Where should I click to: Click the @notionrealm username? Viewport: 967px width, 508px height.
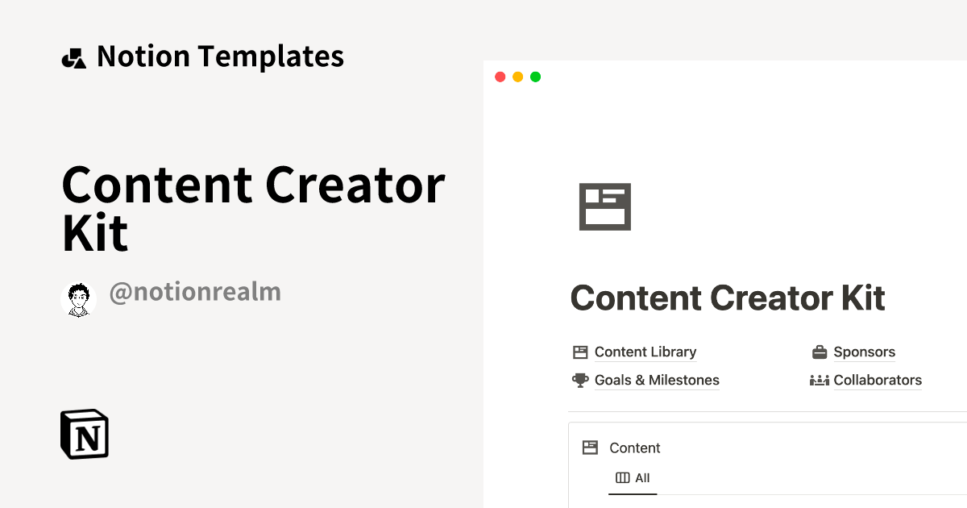click(x=195, y=292)
